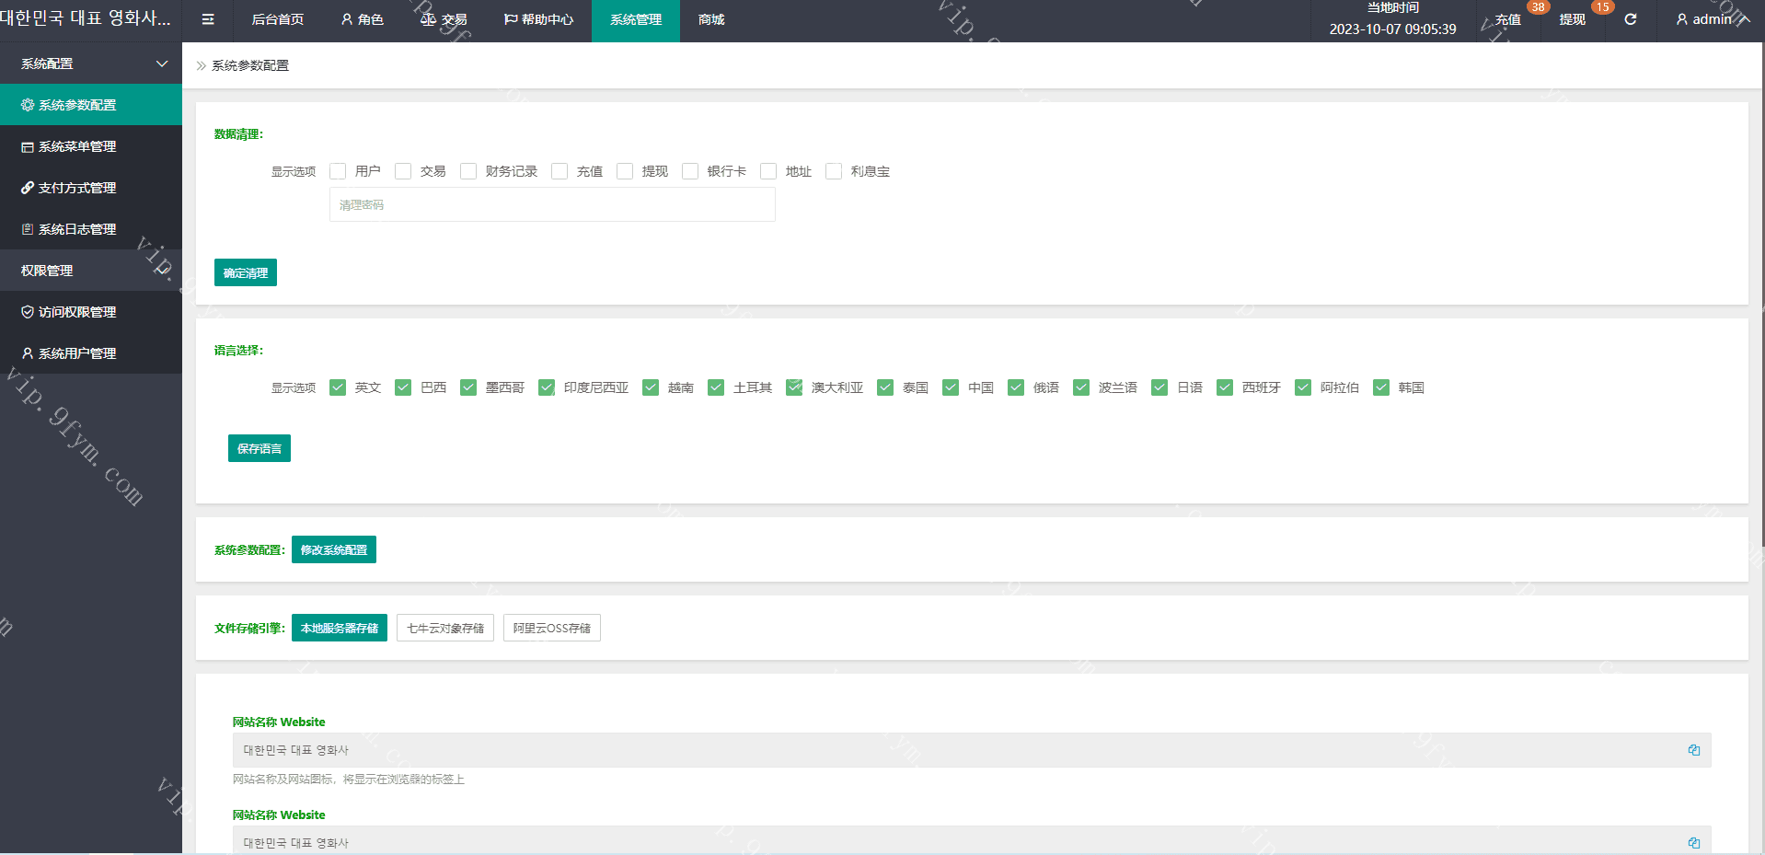Open 访问权限管理 shield item
This screenshot has width=1765, height=855.
pos(77,312)
